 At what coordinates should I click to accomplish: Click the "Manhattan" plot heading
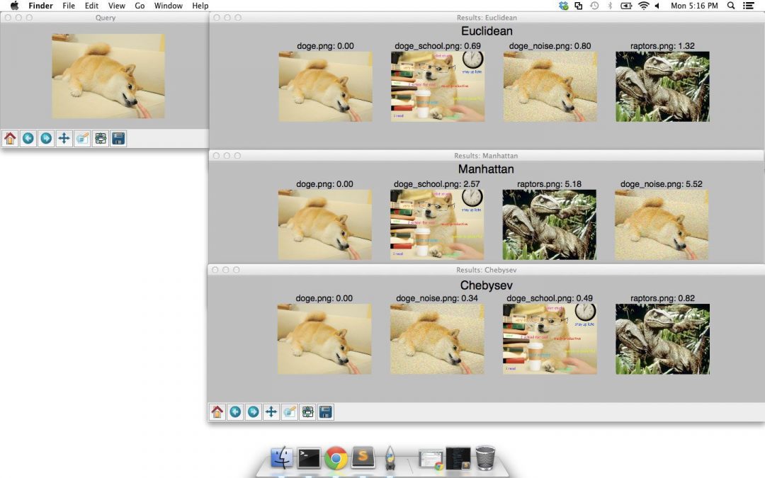[486, 169]
